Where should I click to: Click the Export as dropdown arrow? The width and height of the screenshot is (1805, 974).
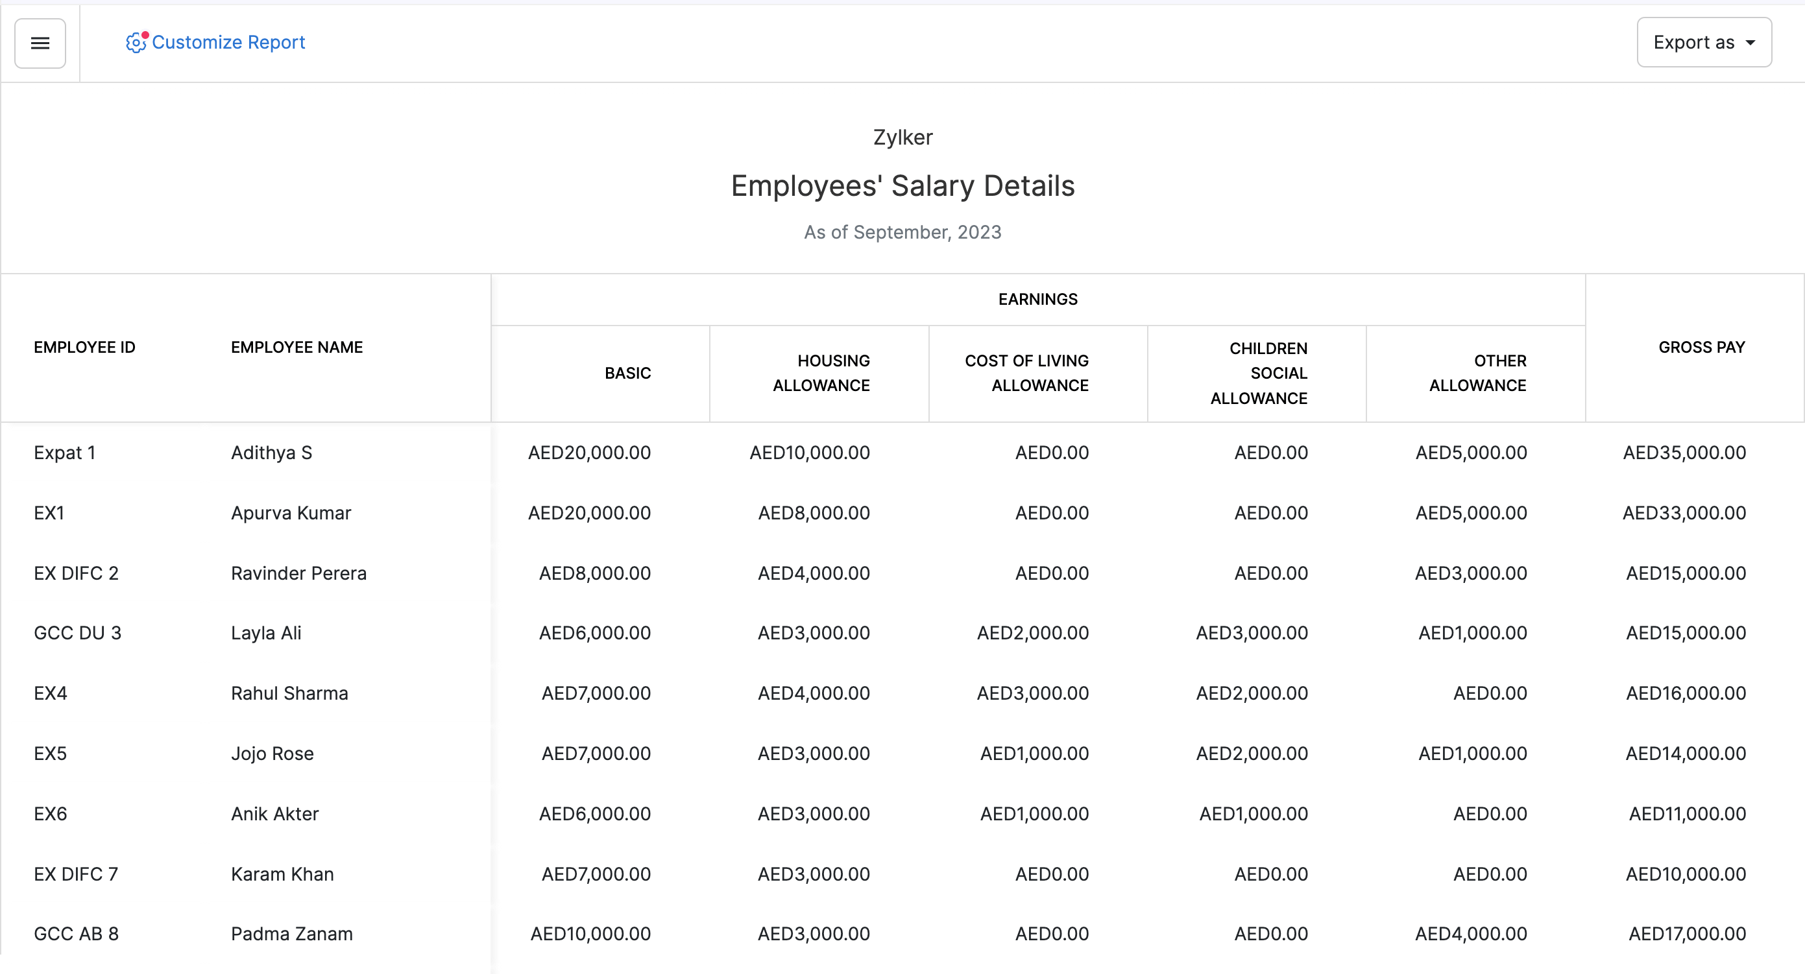[1750, 43]
